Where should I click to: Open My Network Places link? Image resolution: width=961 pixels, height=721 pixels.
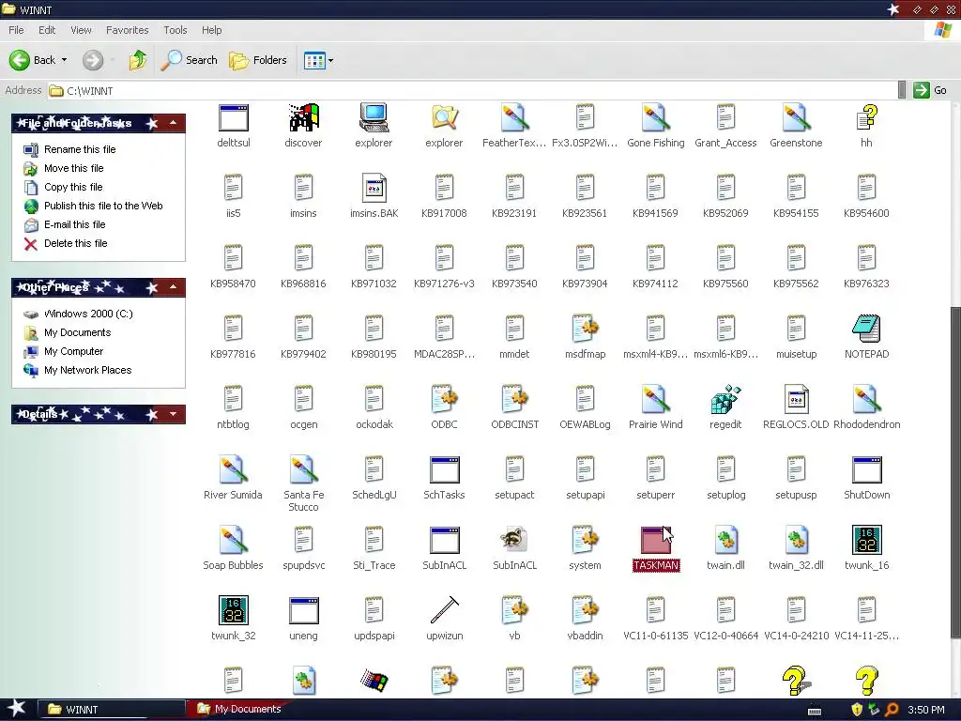coord(87,370)
